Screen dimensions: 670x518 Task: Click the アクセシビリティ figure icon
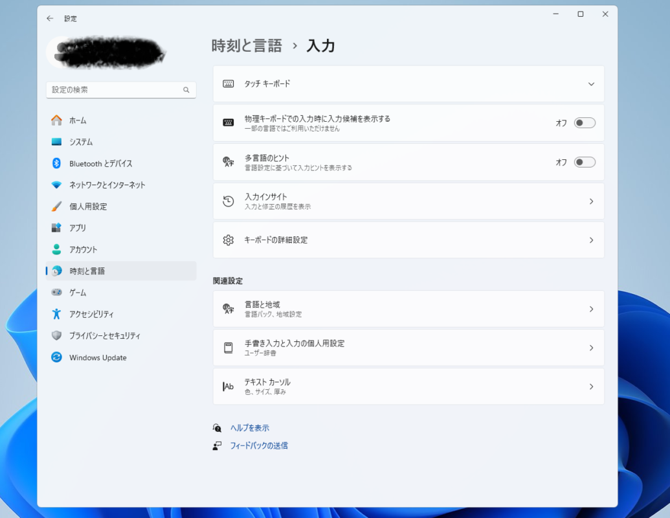pyautogui.click(x=56, y=313)
